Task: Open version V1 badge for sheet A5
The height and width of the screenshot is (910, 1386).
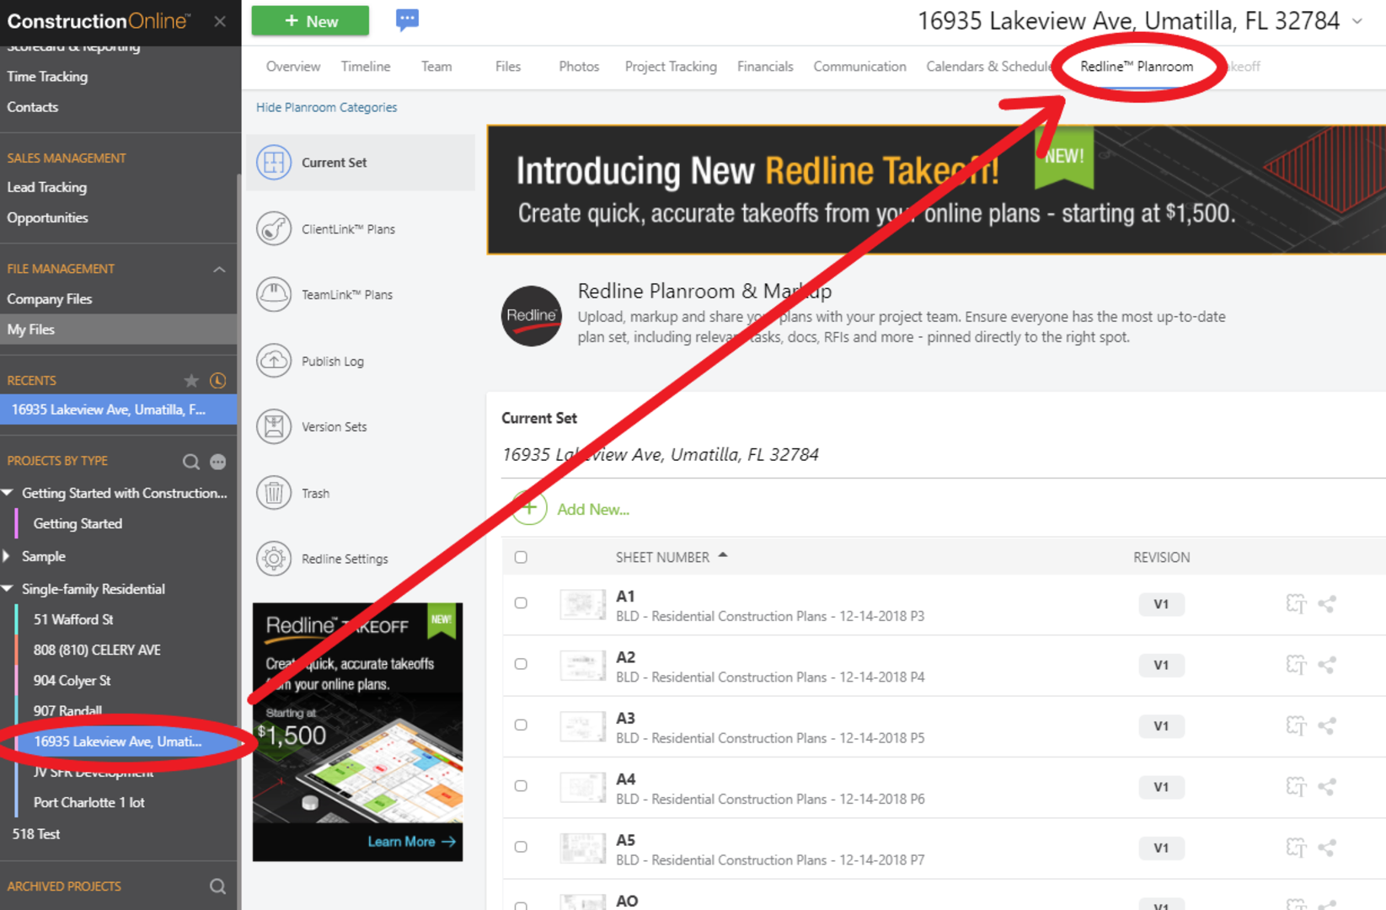Action: (1161, 848)
